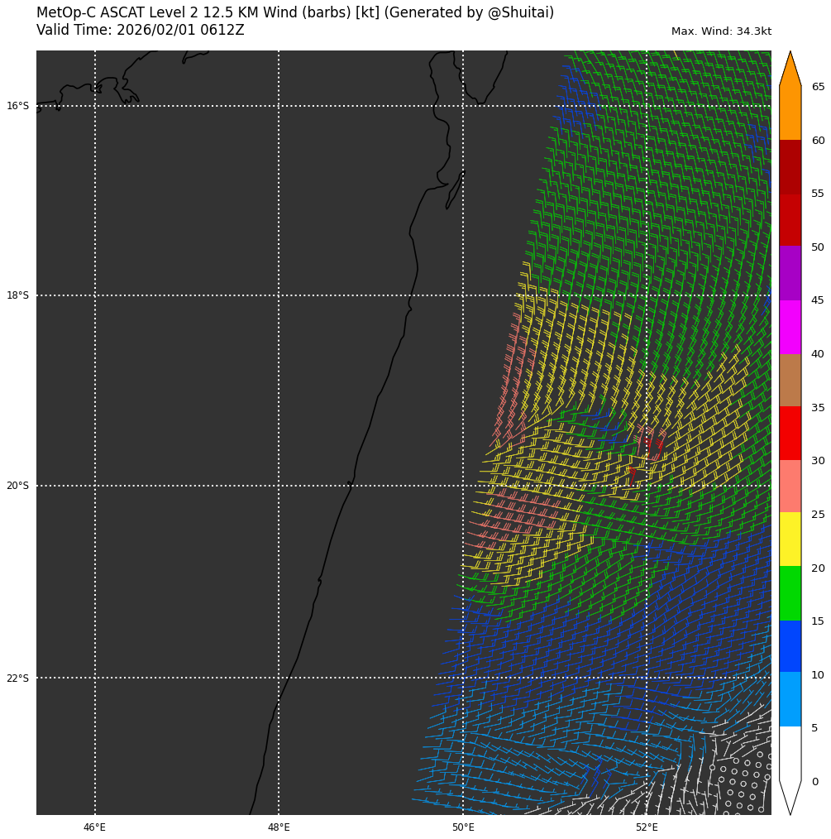This screenshot has width=831, height=839.
Task: Click the colorbar tick label 30
Action: point(818,461)
